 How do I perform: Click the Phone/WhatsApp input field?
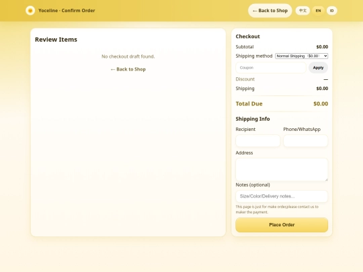[306, 140]
